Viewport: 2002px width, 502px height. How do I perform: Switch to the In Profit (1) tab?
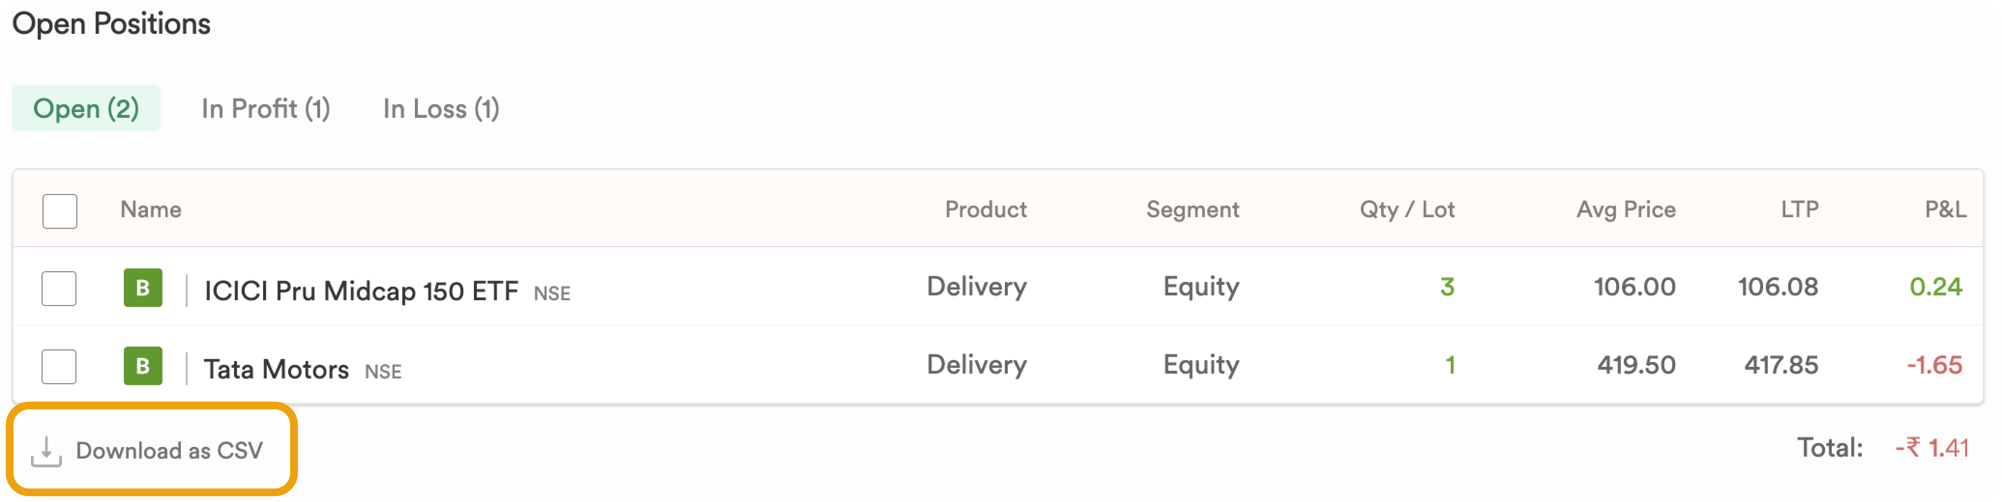[266, 109]
